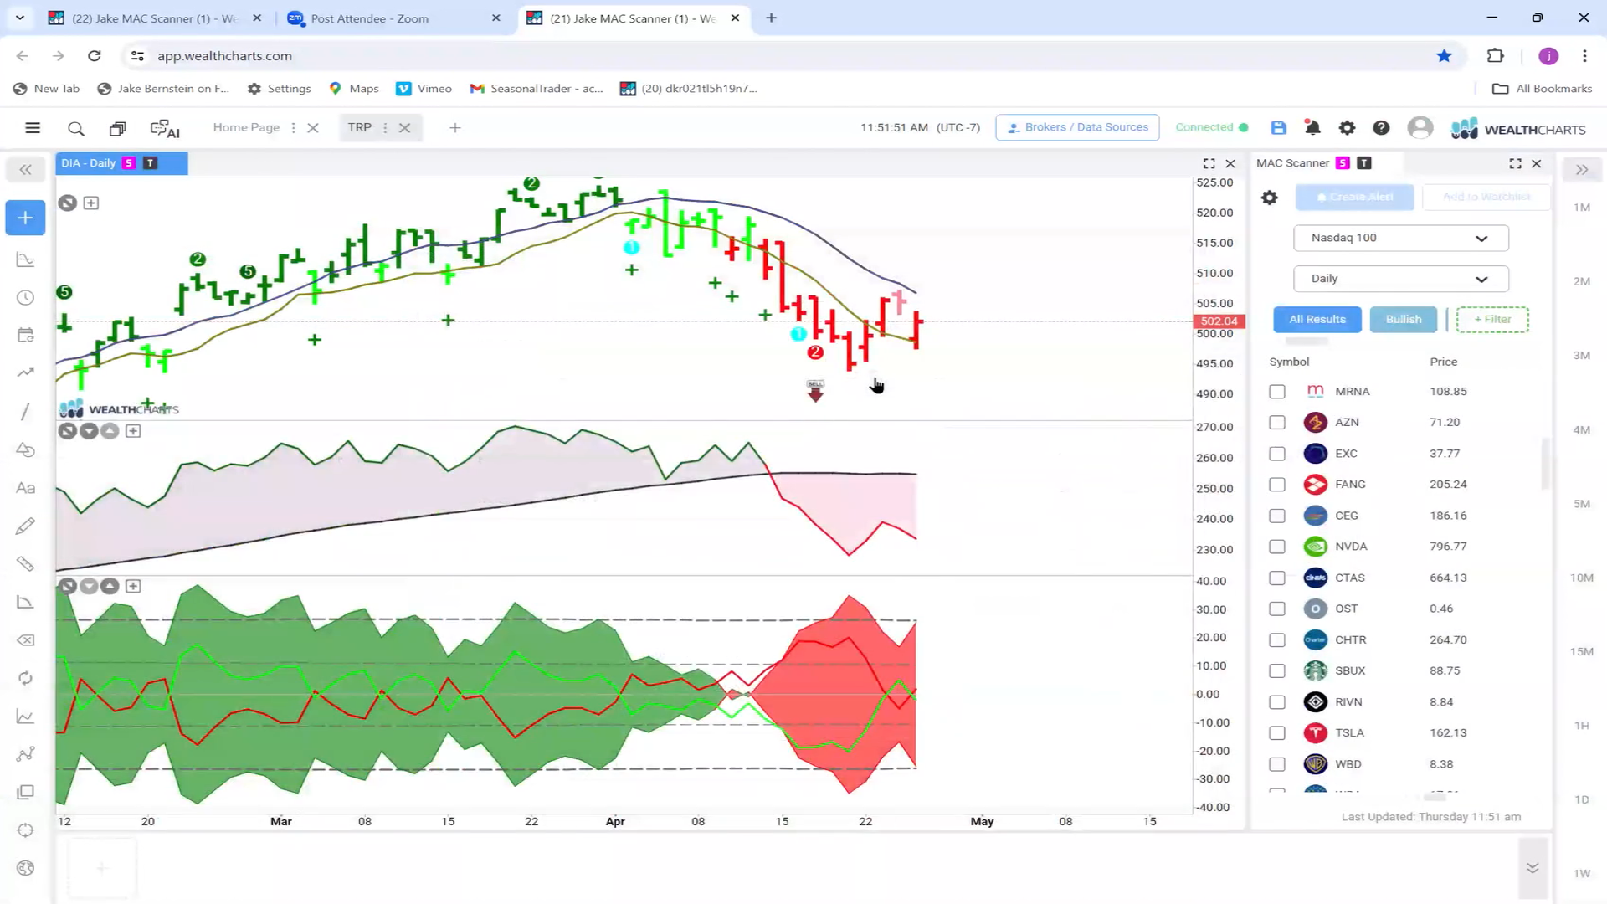The width and height of the screenshot is (1607, 904).
Task: Click the scanner list scrollbar
Action: click(1545, 463)
